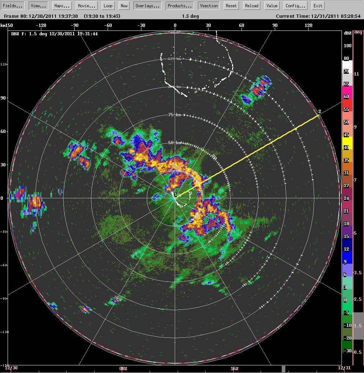
Task: Click the Reset button
Action: (x=231, y=6)
